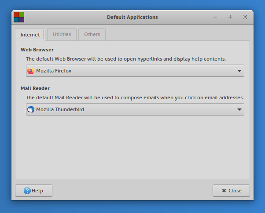
Task: Close the window using title bar X
Action: pos(245,17)
